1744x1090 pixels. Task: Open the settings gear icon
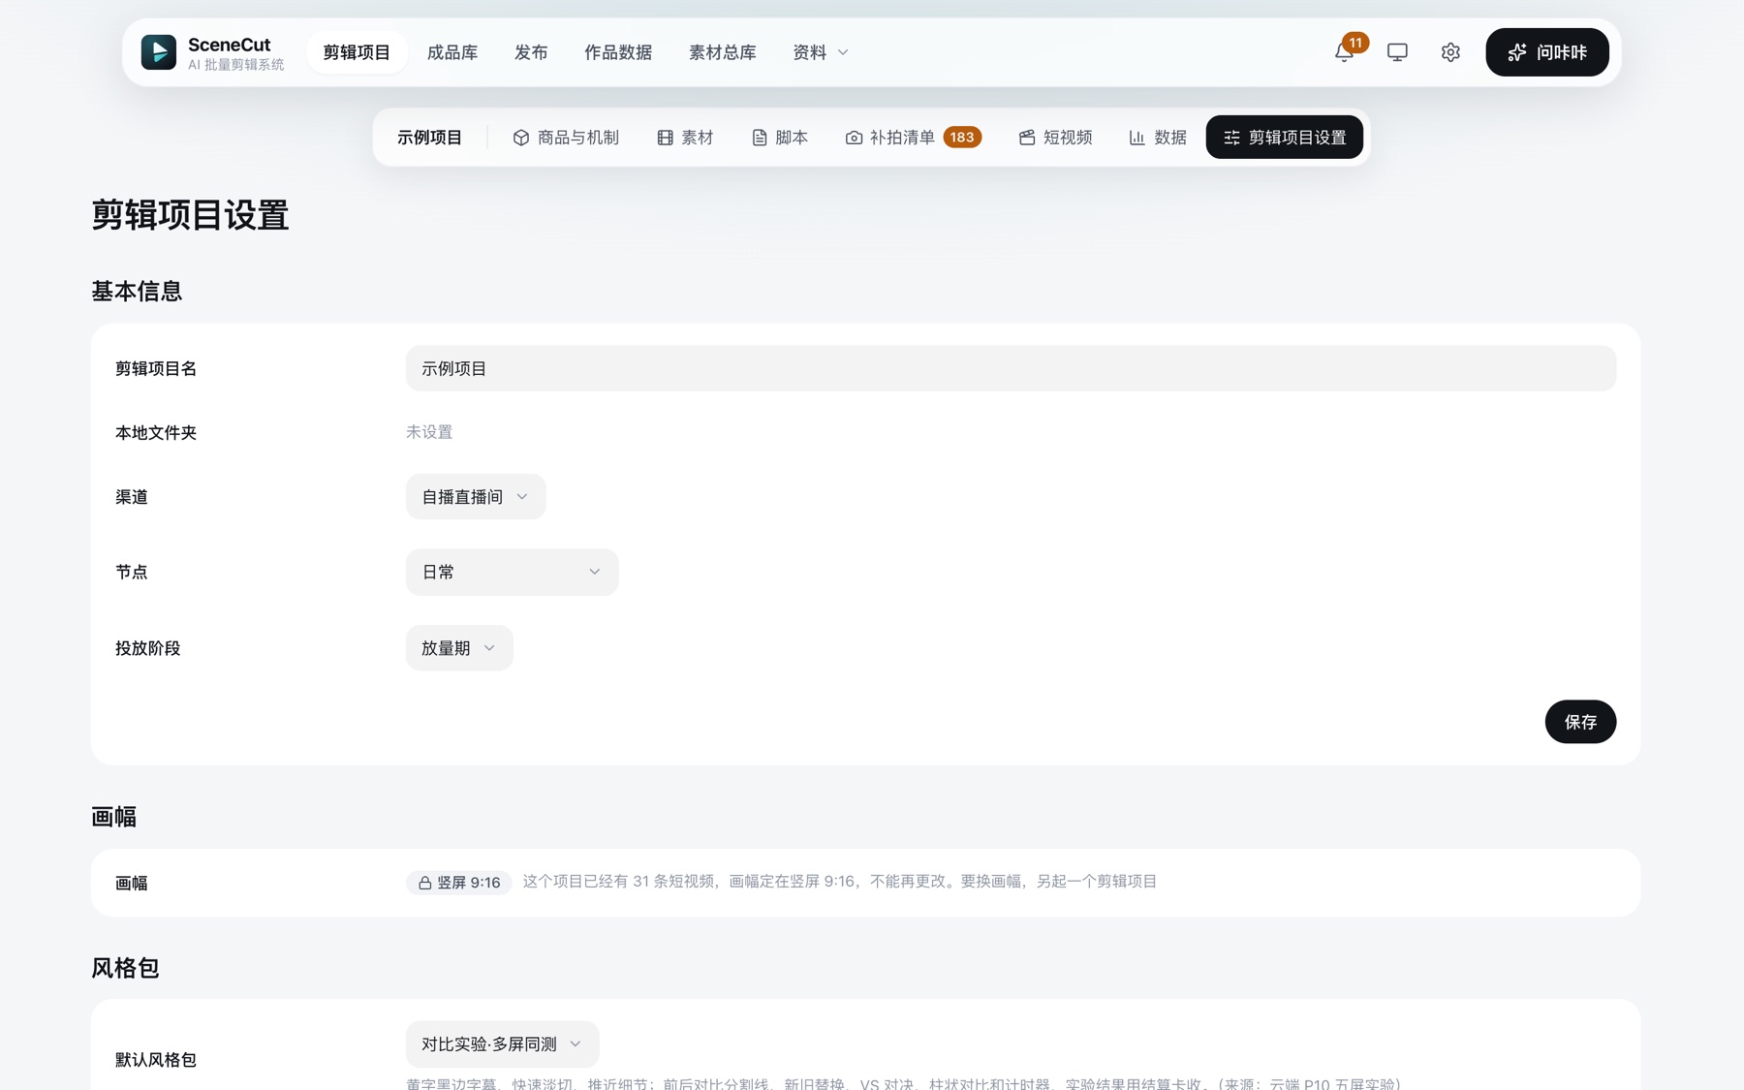(1450, 52)
